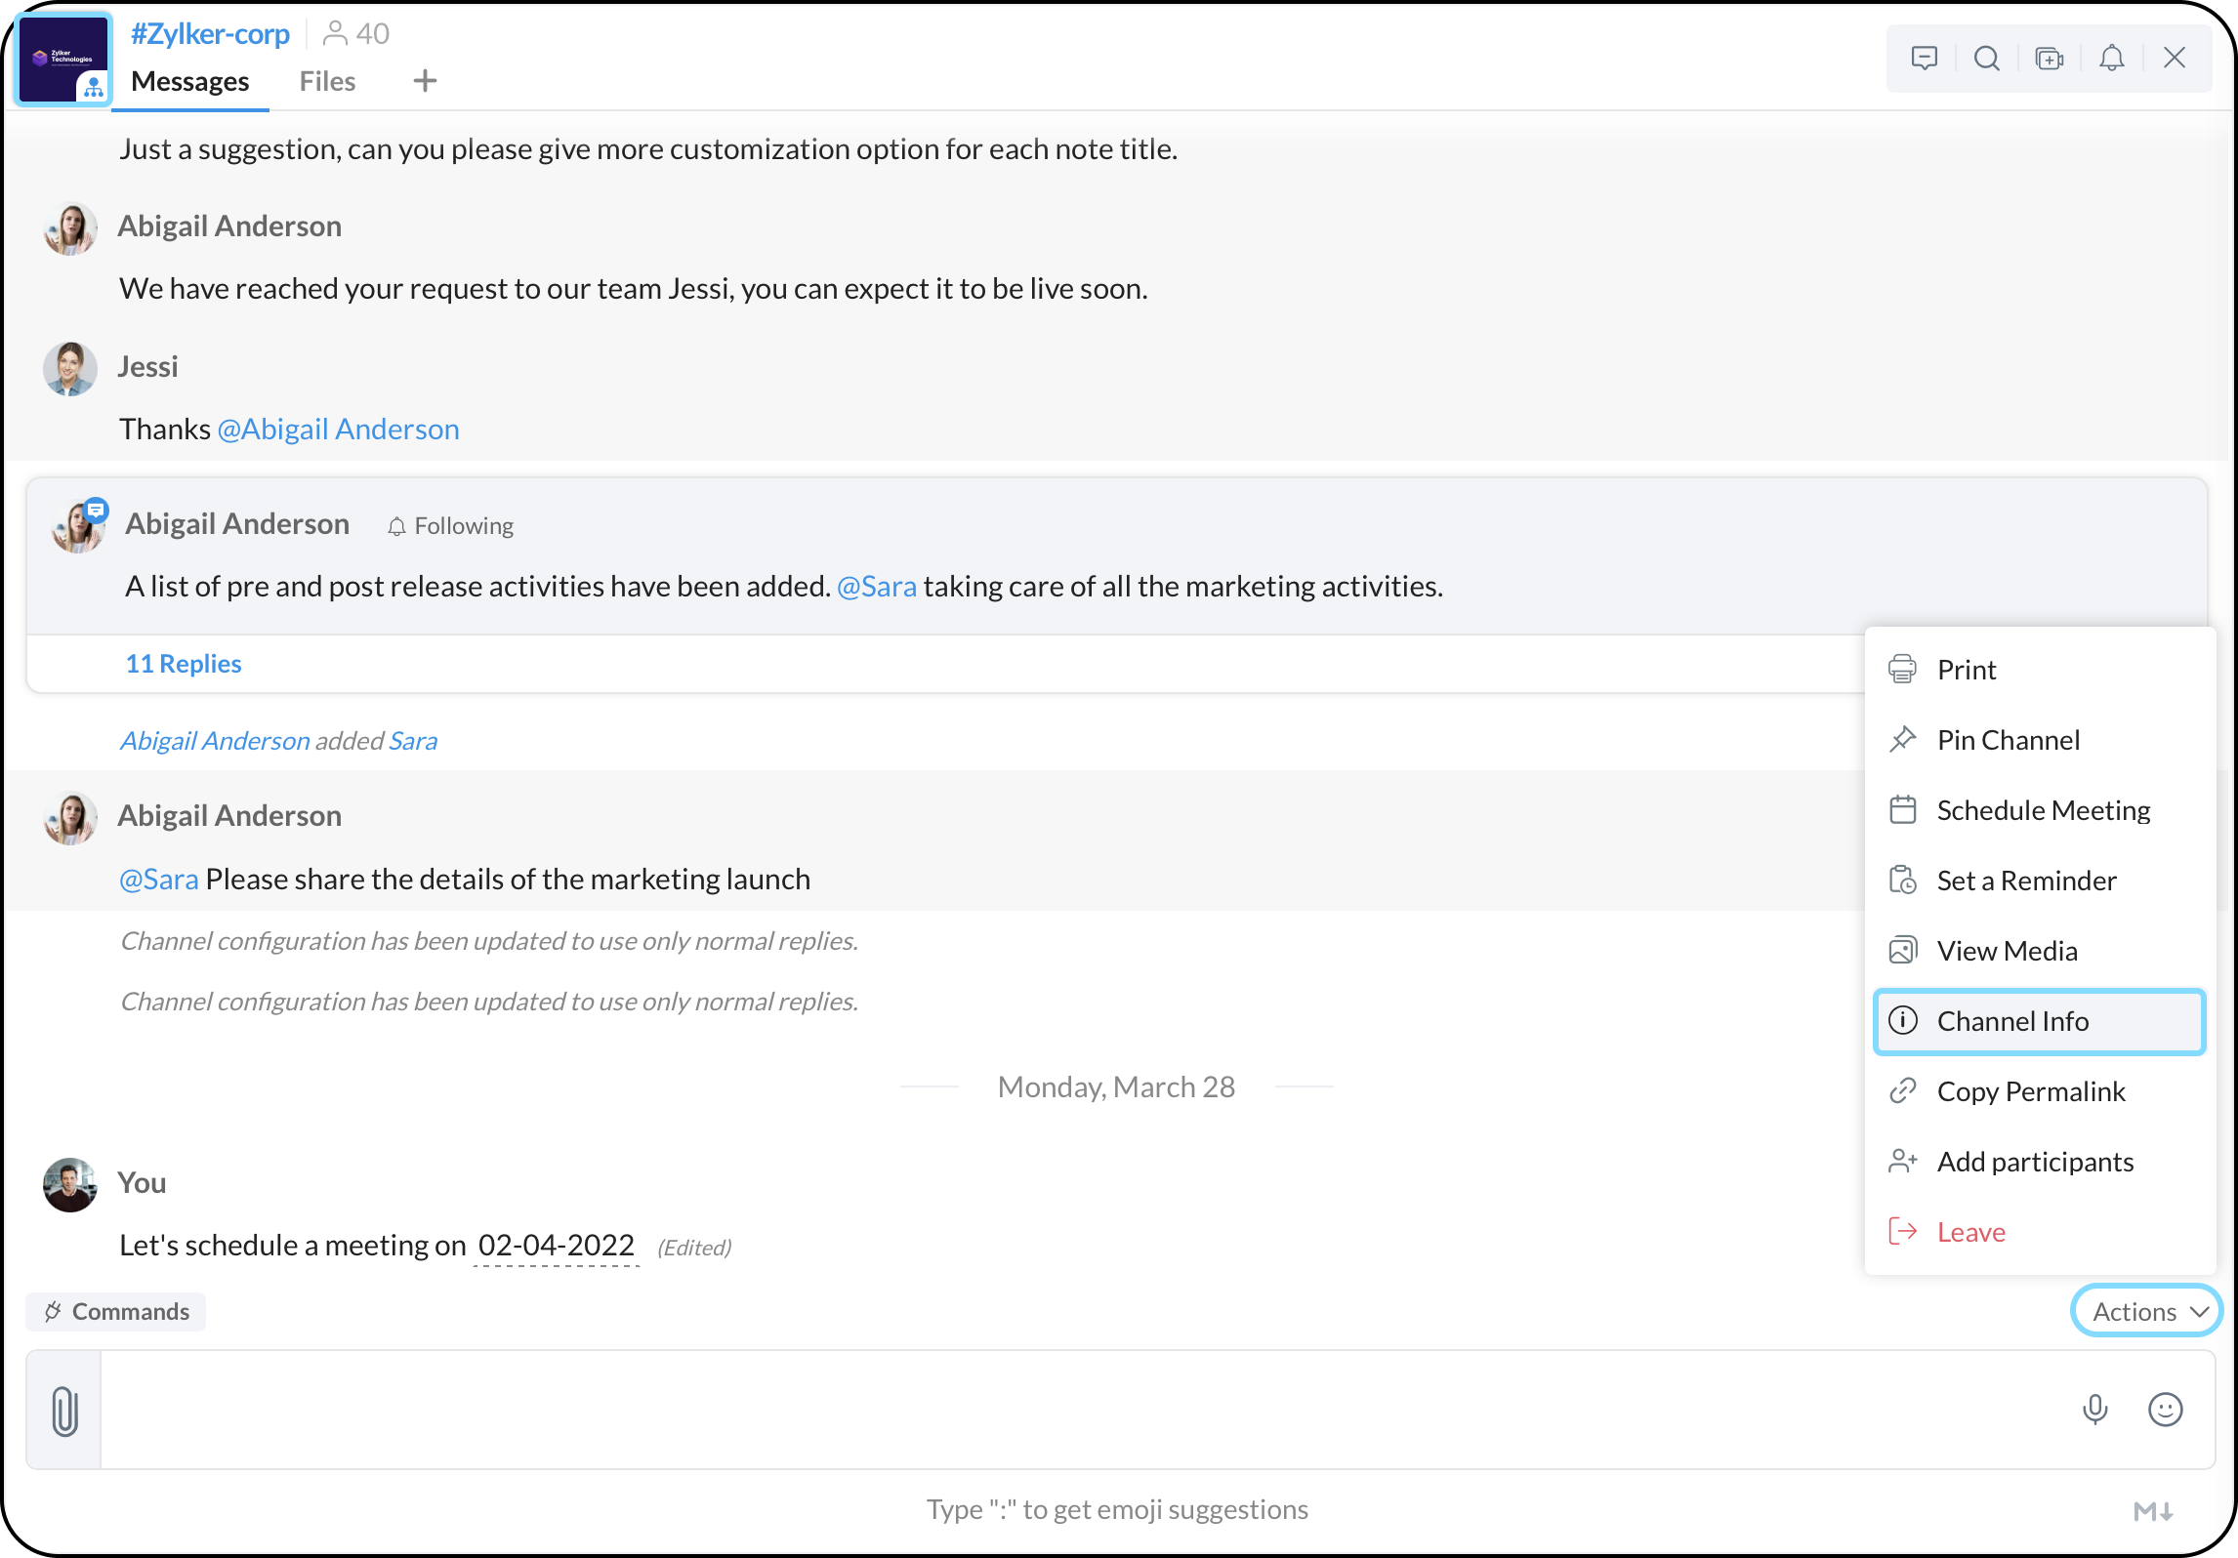Toggle the Following thread notification
This screenshot has height=1558, width=2238.
(x=450, y=526)
